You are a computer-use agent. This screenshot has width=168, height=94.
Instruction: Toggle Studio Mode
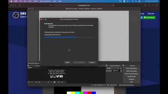(x=132, y=77)
